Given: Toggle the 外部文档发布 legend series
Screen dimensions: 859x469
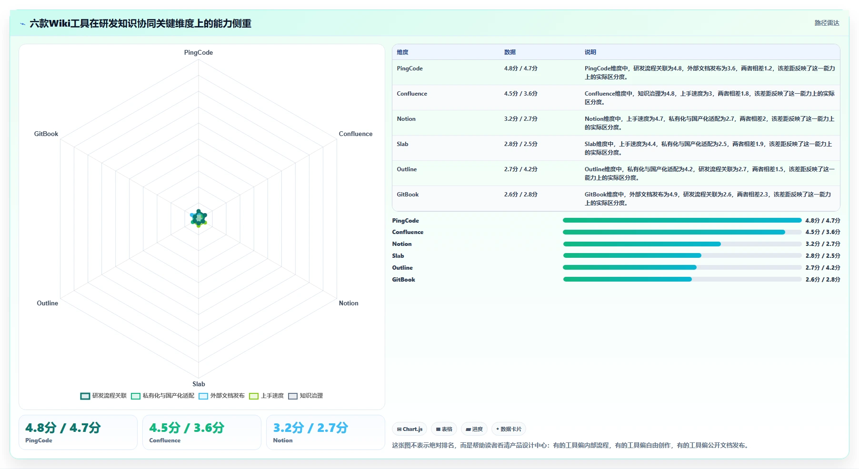Looking at the screenshot, I should (x=222, y=396).
